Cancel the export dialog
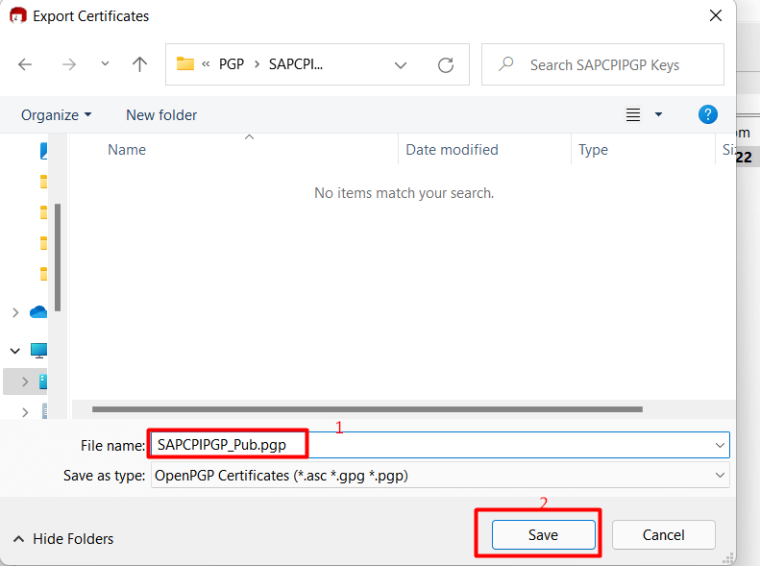The image size is (760, 566). point(664,535)
